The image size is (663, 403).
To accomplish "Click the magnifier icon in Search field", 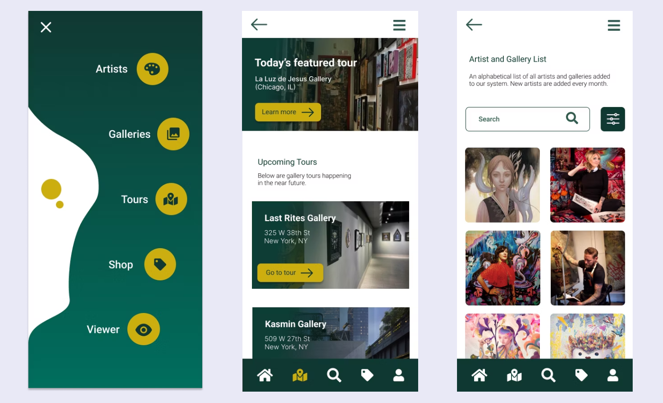I will coord(572,118).
